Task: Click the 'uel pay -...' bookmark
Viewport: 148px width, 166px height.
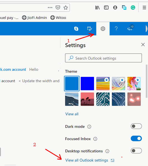Action: (9, 18)
